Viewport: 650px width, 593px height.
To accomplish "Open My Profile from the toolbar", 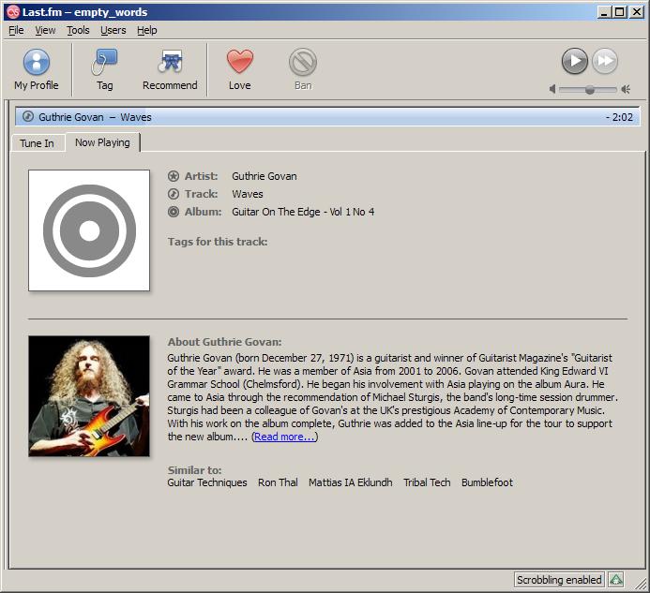I will [36, 69].
